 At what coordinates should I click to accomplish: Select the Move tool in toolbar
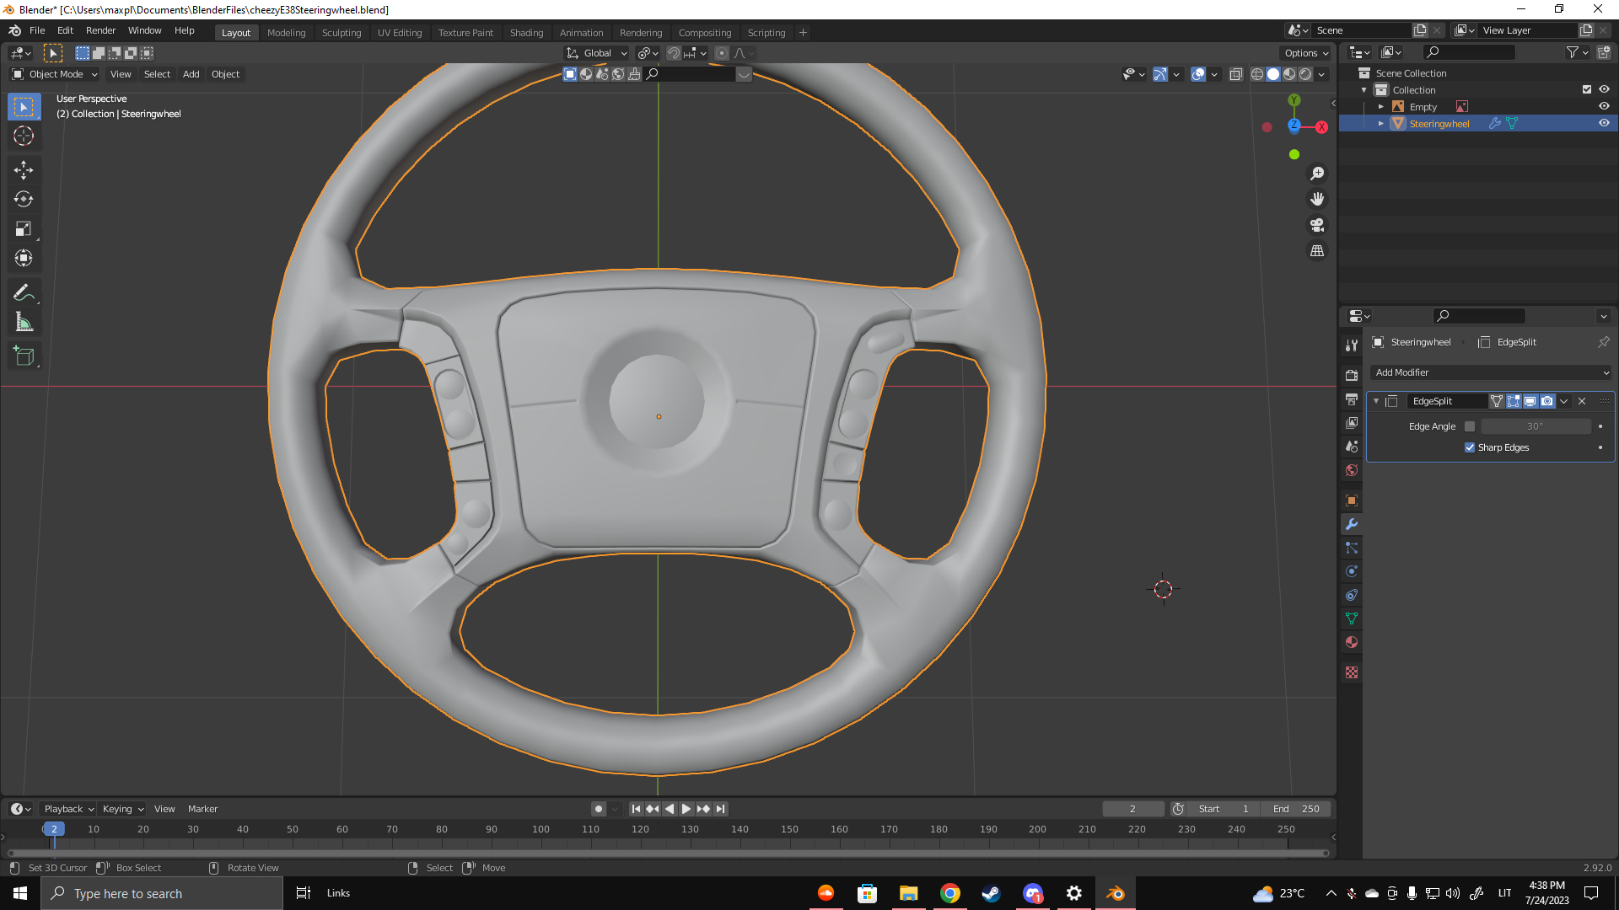(x=24, y=169)
